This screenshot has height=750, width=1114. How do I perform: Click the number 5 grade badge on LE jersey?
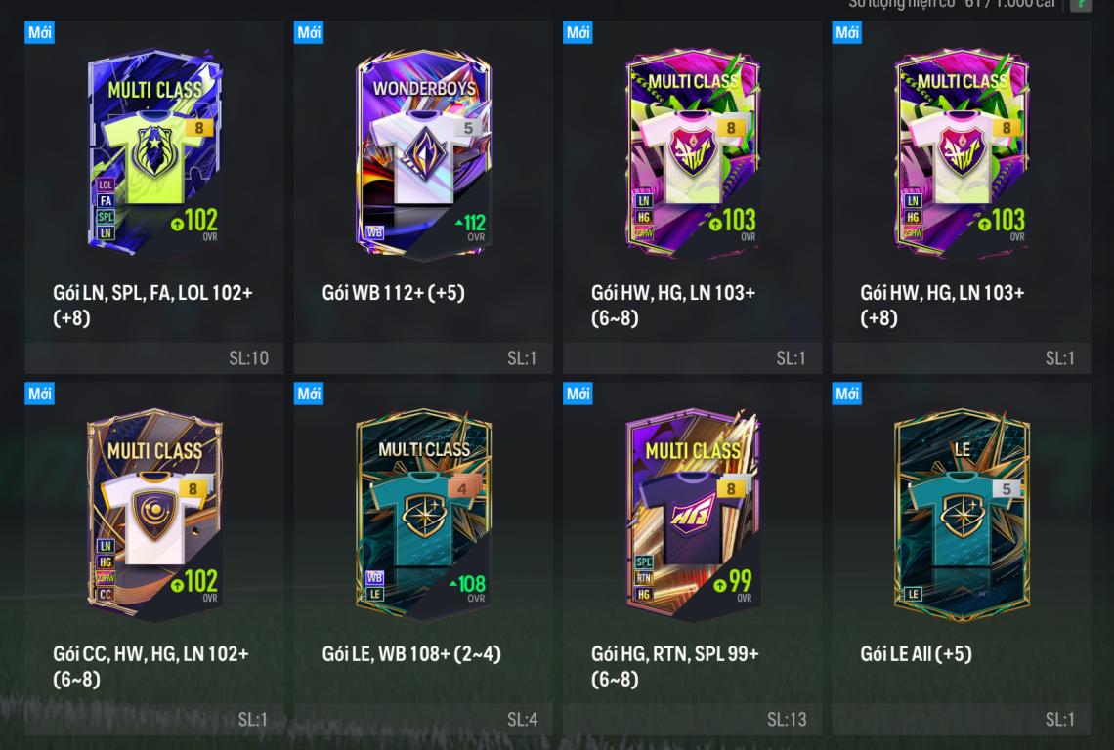pyautogui.click(x=1006, y=488)
